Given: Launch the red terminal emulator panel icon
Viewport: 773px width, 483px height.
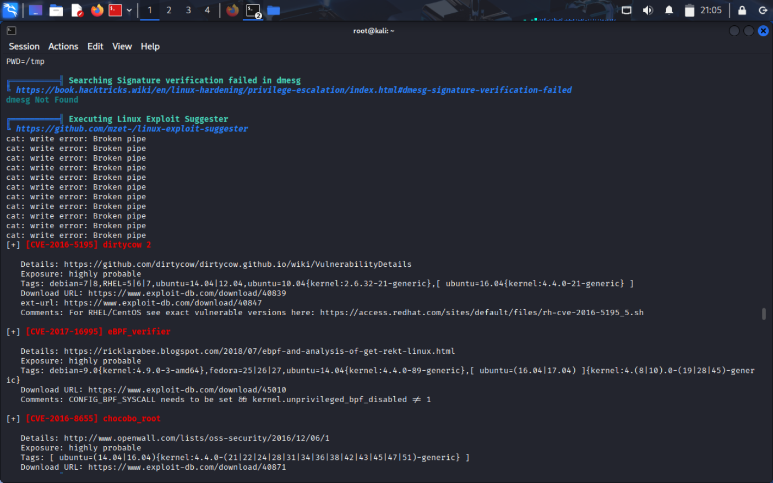Looking at the screenshot, I should point(115,10).
